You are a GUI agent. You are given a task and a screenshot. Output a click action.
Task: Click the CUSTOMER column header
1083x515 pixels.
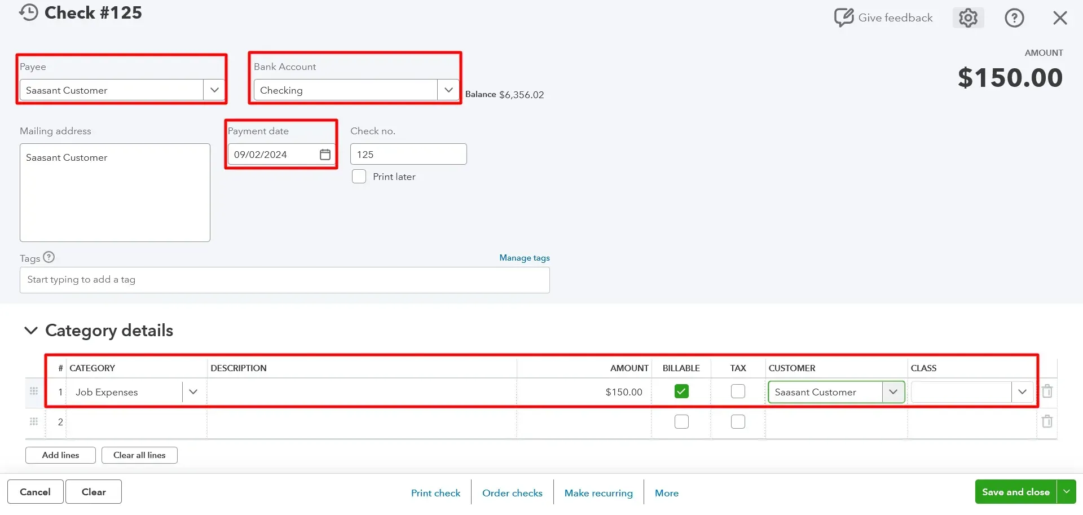click(x=792, y=368)
